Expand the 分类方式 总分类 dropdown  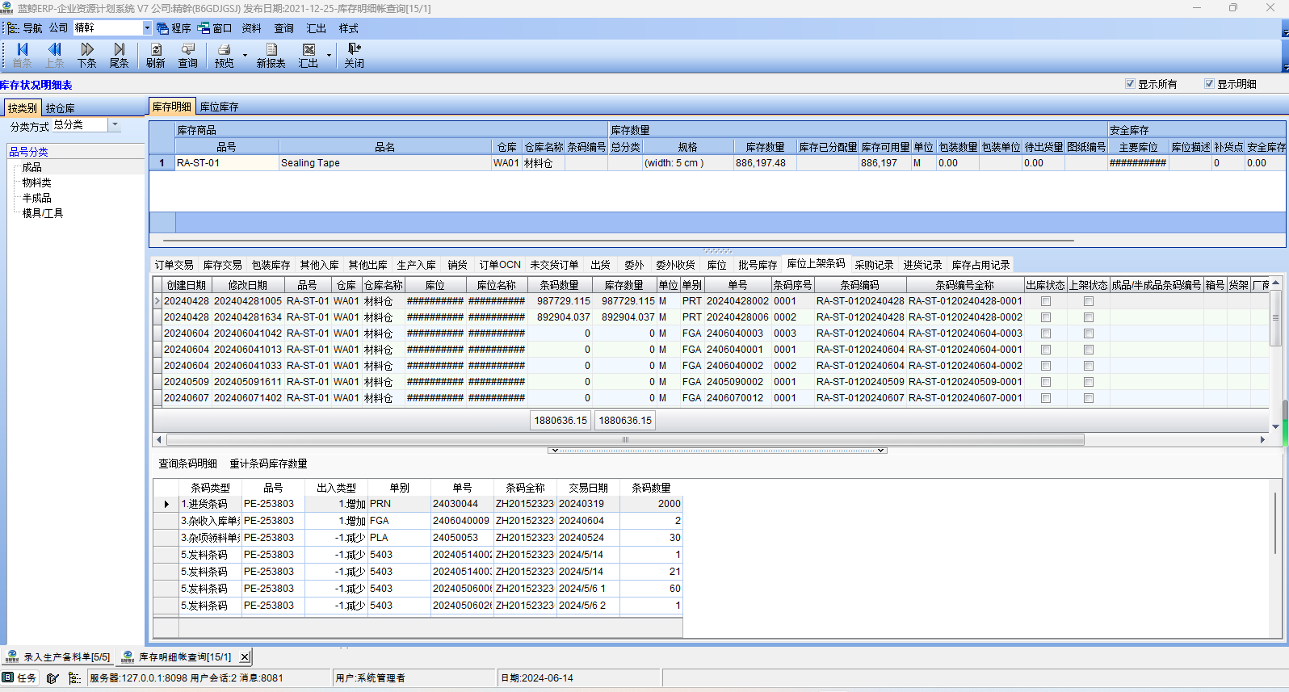click(x=115, y=125)
